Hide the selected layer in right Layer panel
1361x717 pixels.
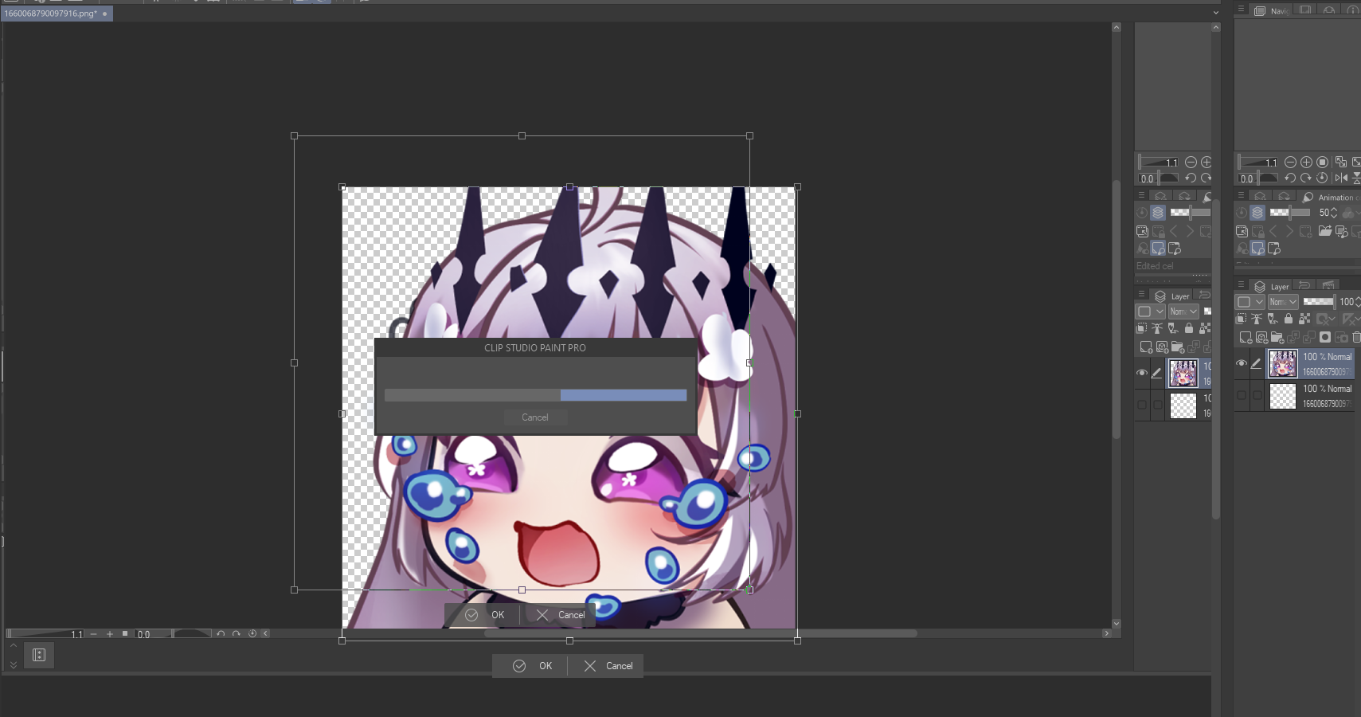pos(1242,363)
